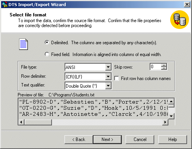
Task: Go to the previous step with Back
Action: pyautogui.click(x=79, y=139)
